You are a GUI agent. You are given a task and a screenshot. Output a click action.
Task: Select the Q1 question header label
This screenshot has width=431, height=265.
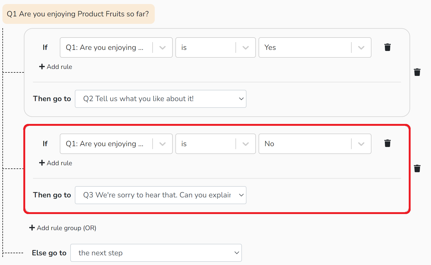[x=78, y=14]
